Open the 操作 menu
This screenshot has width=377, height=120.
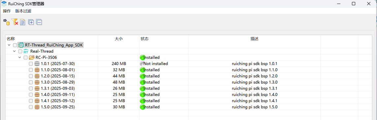coord(7,11)
